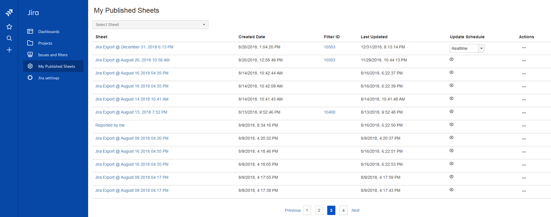The image size is (551, 217).
Task: Open Projects in the sidebar
Action: click(x=45, y=43)
